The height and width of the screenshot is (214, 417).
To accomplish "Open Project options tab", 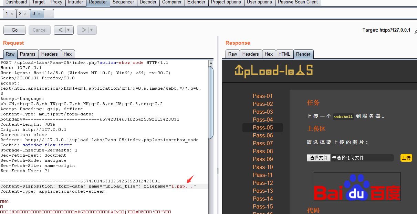I will tap(226, 2).
